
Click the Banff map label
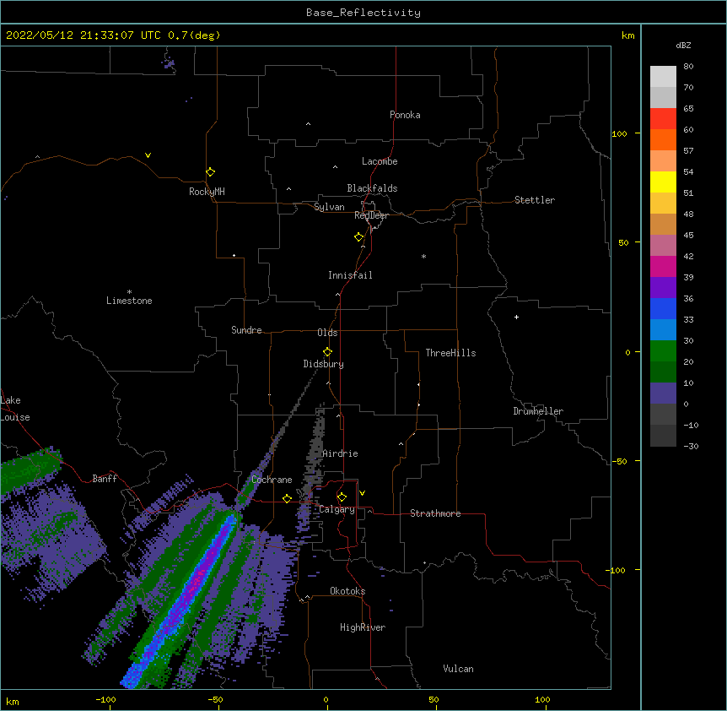(x=105, y=479)
